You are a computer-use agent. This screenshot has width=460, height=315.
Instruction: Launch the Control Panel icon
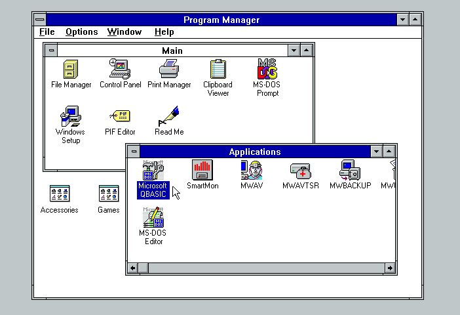click(x=120, y=69)
